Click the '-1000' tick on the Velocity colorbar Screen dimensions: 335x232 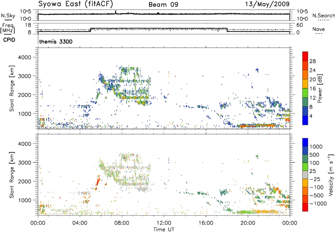(318, 204)
